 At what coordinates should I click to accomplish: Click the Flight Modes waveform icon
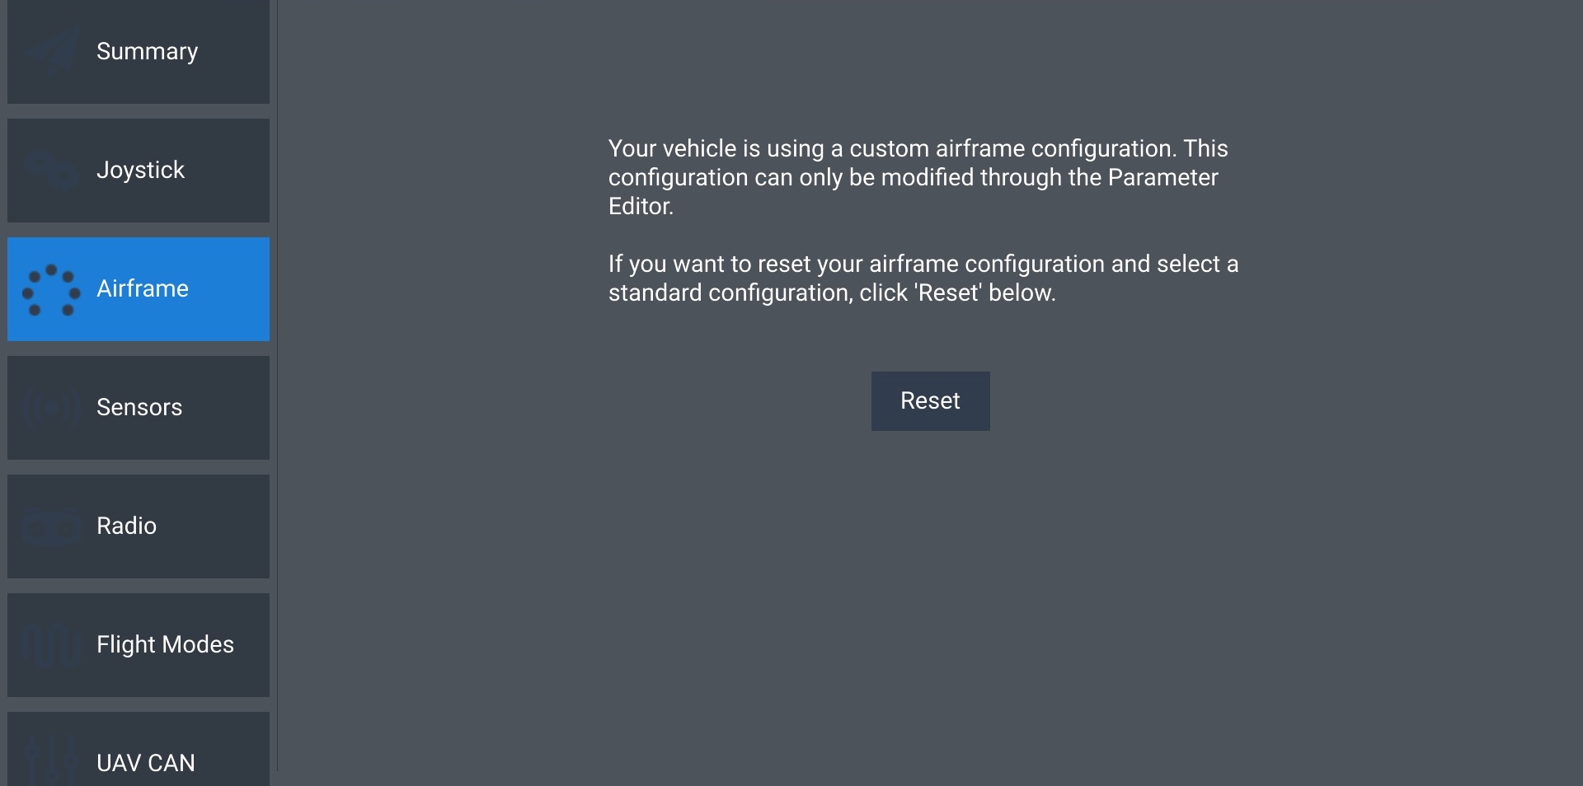point(51,645)
